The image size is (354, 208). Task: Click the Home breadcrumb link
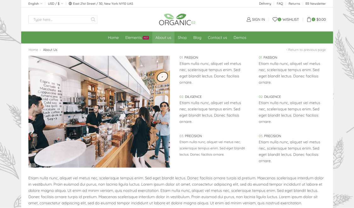click(x=33, y=50)
